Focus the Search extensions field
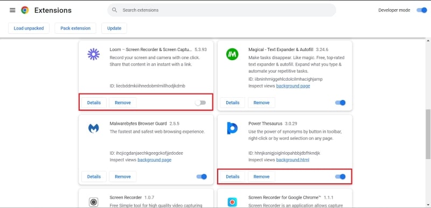 click(x=221, y=10)
